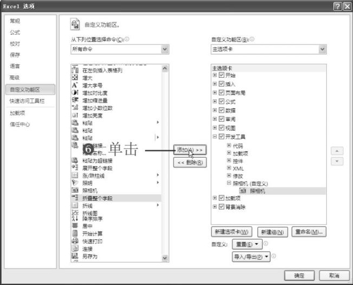Click the command list scroll down arrow
Image resolution: width=353 pixels, height=285 pixels.
(x=165, y=258)
